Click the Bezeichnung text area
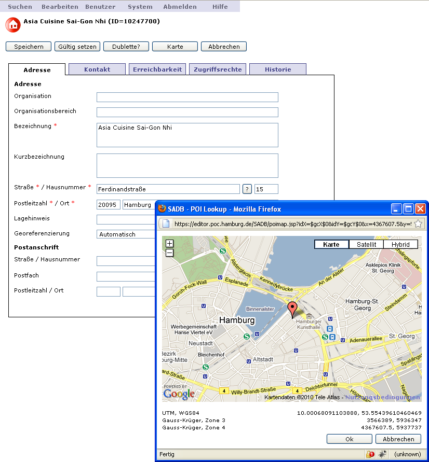Image resolution: width=429 pixels, height=462 pixels. (x=187, y=135)
